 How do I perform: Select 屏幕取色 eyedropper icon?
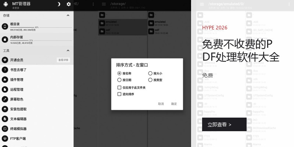tap(5, 99)
